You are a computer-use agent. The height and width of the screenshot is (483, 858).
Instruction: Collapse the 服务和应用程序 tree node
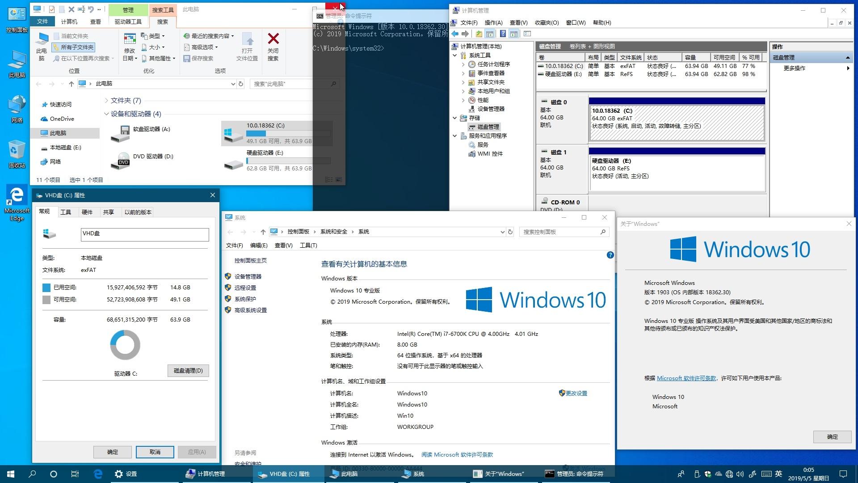tap(455, 136)
